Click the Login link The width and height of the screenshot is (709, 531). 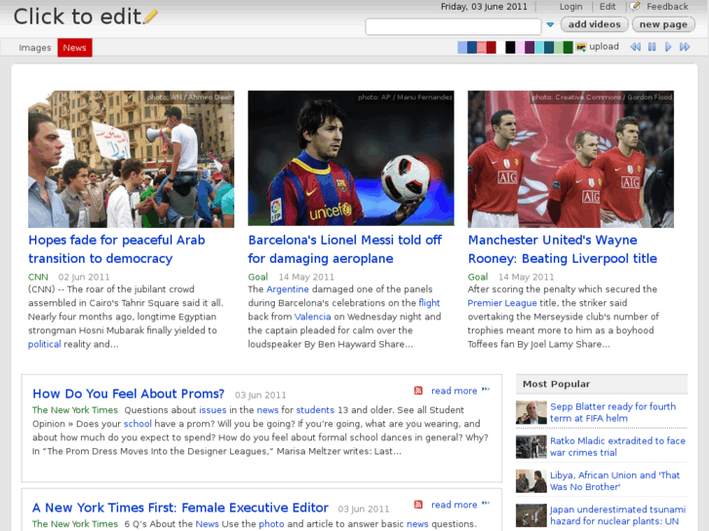(571, 6)
